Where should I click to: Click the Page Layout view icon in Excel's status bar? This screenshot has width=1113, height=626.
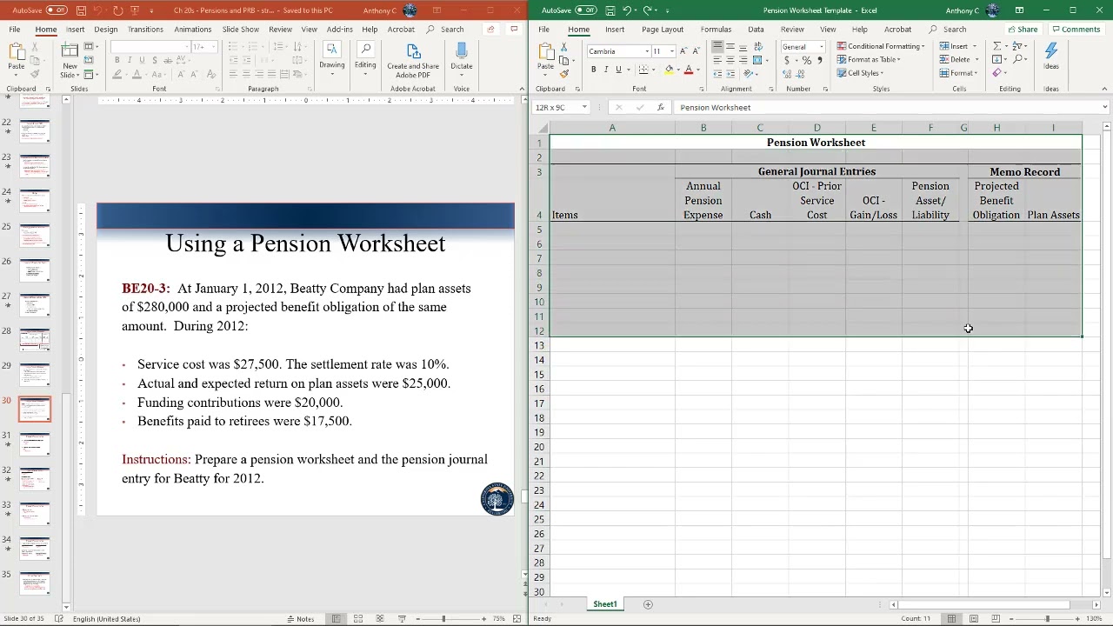point(974,619)
